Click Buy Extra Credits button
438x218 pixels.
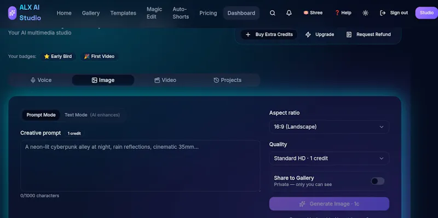coord(269,35)
